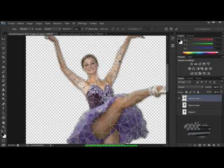Image resolution: width=224 pixels, height=168 pixels.
Task: Open layer blend mode dropdown
Action: coord(191,87)
